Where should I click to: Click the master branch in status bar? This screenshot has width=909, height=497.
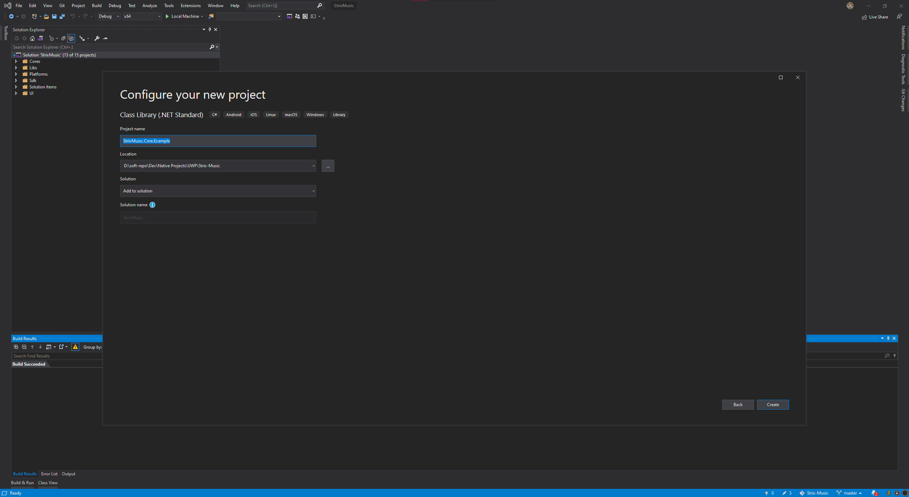pyautogui.click(x=850, y=493)
